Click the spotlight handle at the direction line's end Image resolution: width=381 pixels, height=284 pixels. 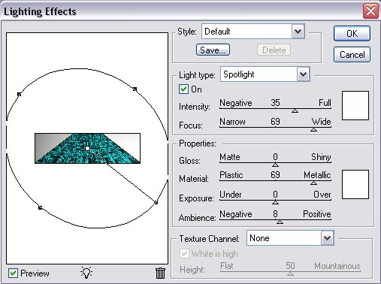pyautogui.click(x=156, y=202)
